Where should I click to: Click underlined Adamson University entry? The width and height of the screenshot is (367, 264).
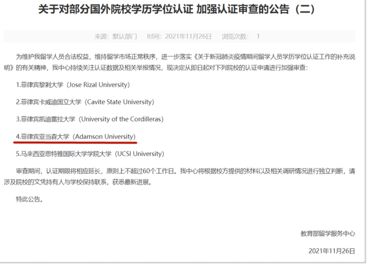[x=76, y=137]
